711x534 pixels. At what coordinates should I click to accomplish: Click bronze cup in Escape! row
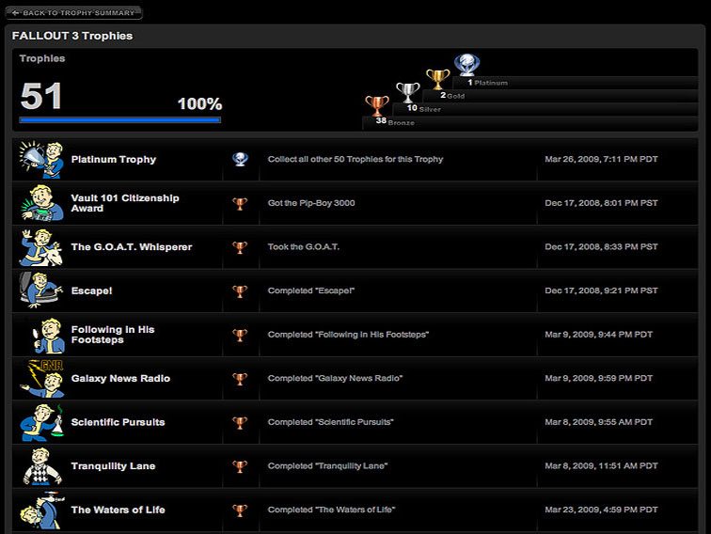(x=240, y=291)
